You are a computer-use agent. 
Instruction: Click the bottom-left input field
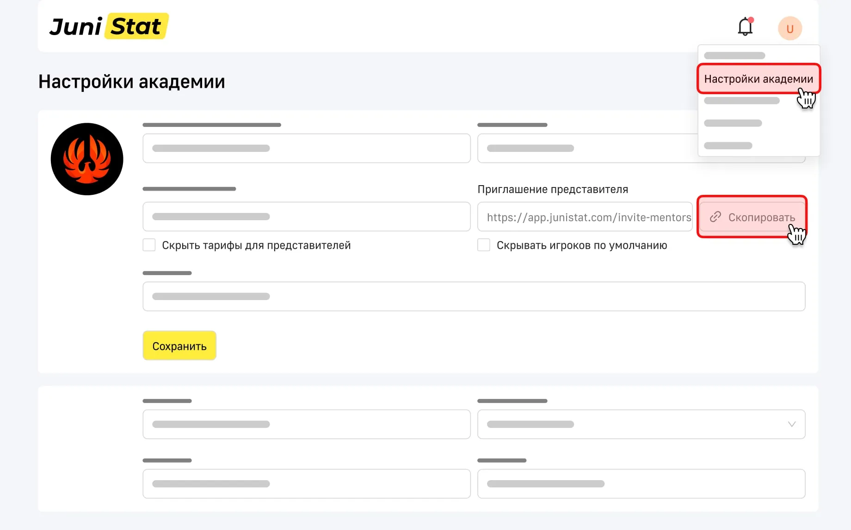coord(306,484)
